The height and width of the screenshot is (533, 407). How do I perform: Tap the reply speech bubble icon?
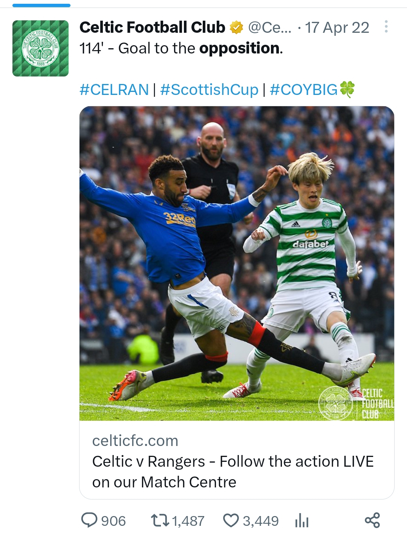point(89,521)
